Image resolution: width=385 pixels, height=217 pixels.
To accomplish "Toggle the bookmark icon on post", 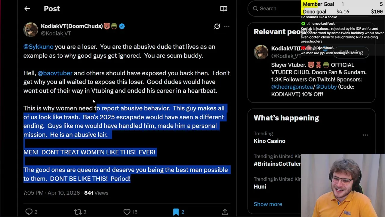I will [176, 212].
